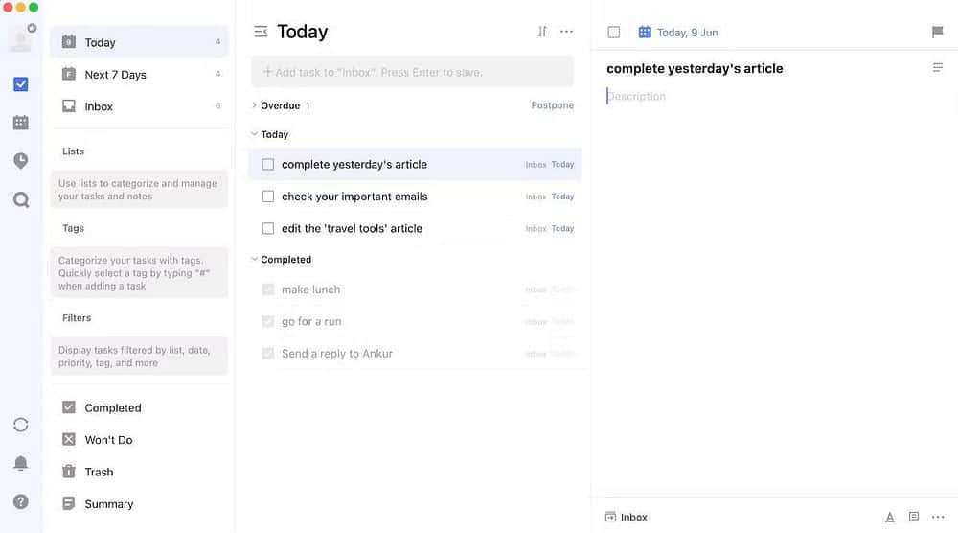The width and height of the screenshot is (958, 533).
Task: Click the sort icon beside Today title
Action: (x=542, y=32)
